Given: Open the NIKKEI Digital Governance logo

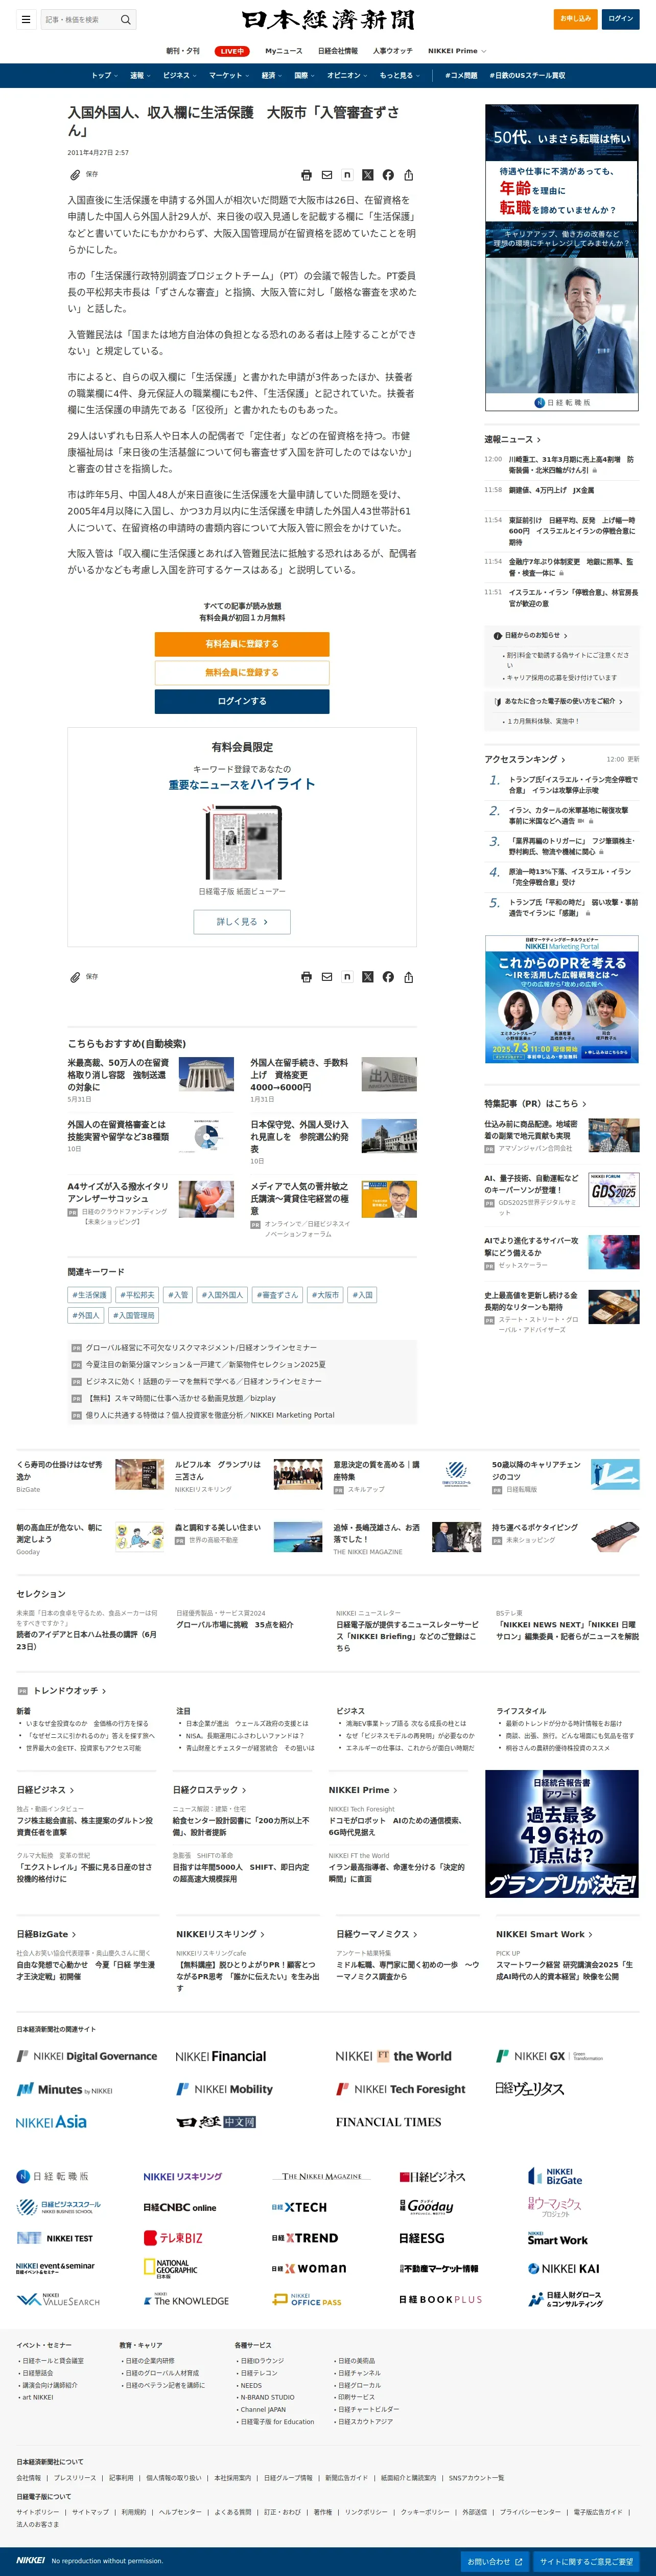Looking at the screenshot, I should pos(87,2056).
